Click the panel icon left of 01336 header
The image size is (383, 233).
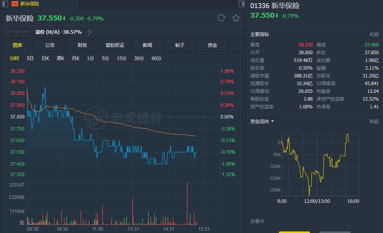[x=242, y=4]
